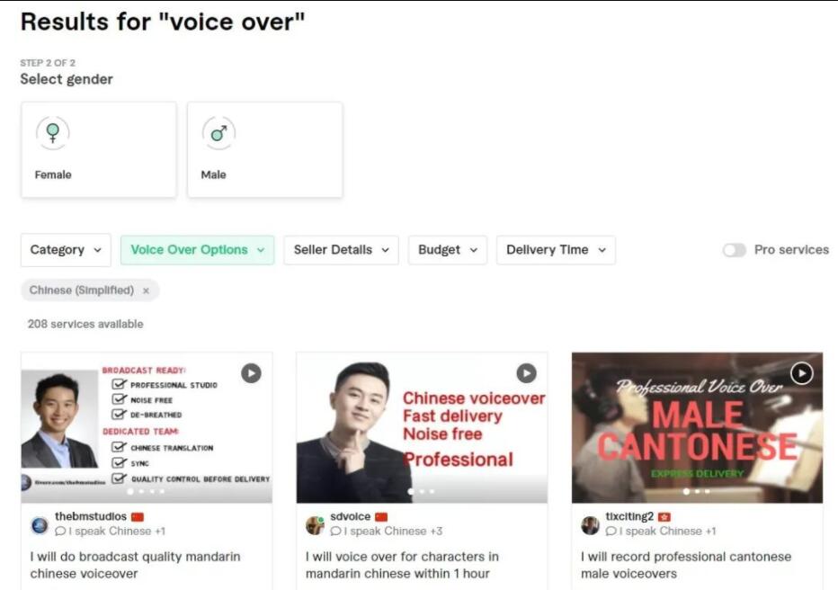The width and height of the screenshot is (838, 590).
Task: Click the Chinese voiceover gig thumbnail
Action: (x=422, y=427)
